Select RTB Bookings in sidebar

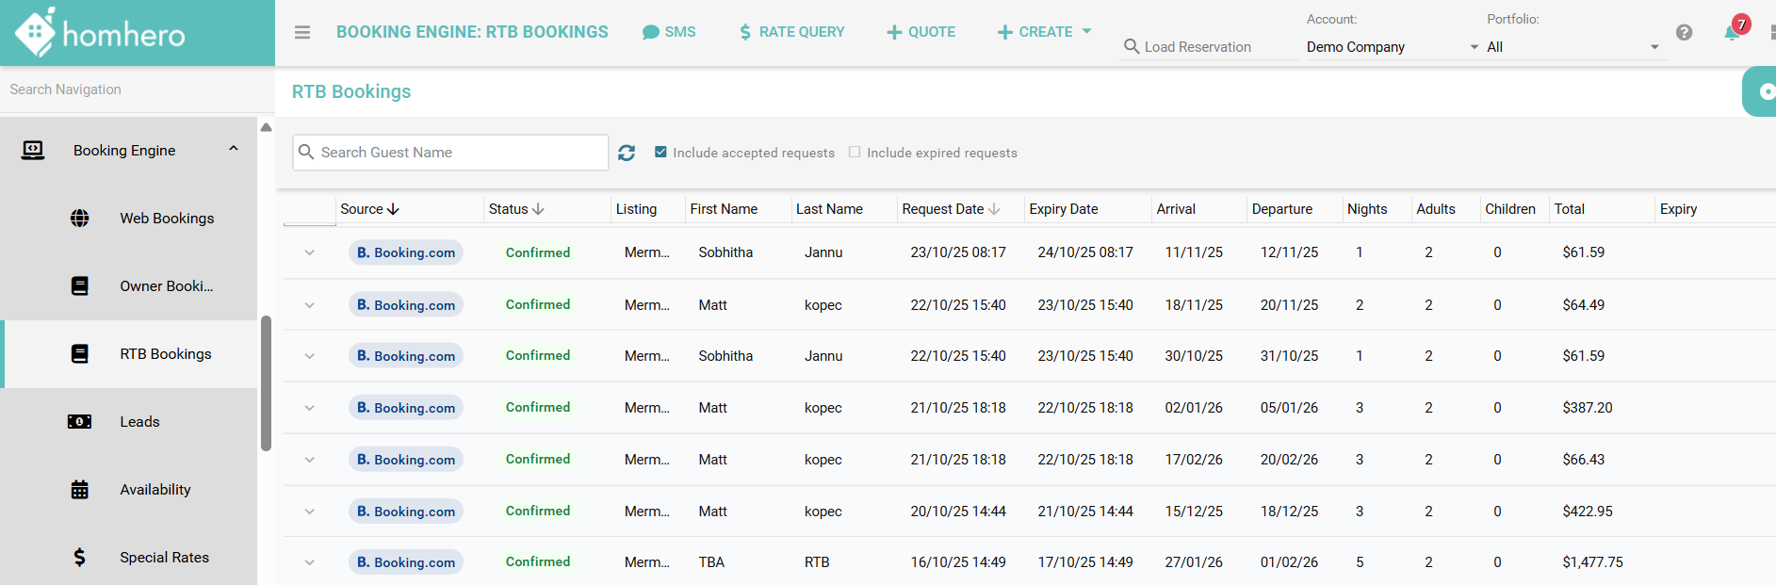[x=165, y=354]
